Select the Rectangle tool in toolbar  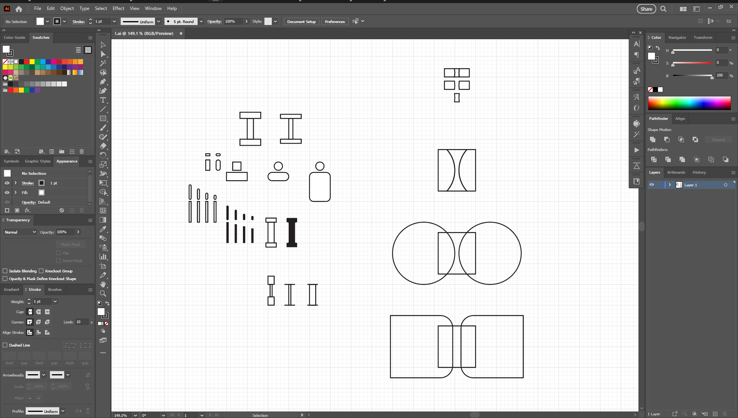tap(103, 119)
